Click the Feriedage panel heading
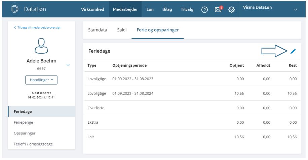The width and height of the screenshot is (308, 160). click(99, 51)
